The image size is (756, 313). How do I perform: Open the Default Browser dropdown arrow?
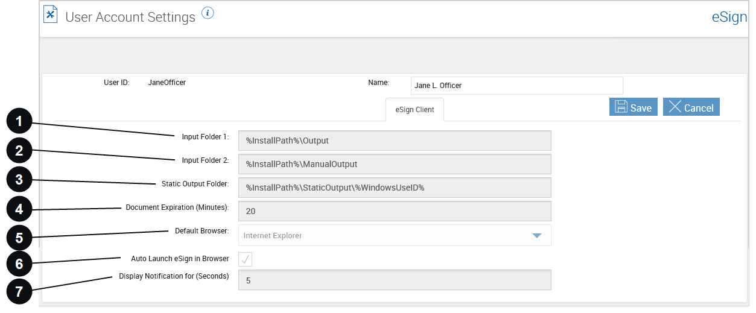(x=536, y=236)
